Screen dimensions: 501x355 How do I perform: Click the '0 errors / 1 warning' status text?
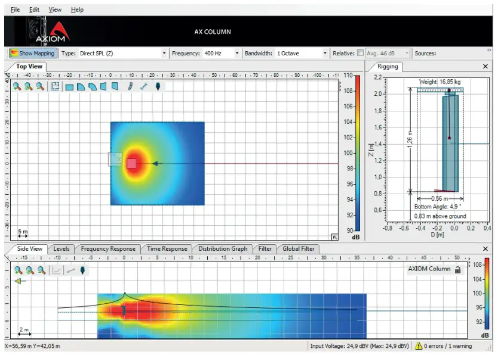(x=448, y=345)
